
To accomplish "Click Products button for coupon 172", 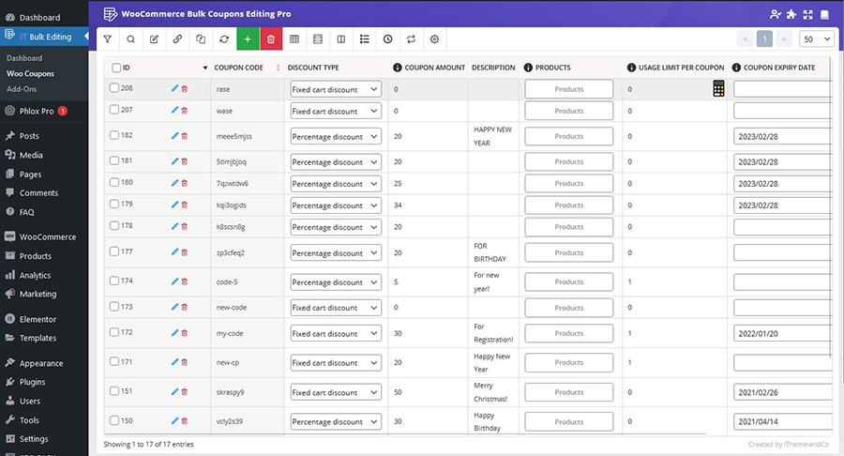I will tap(569, 333).
